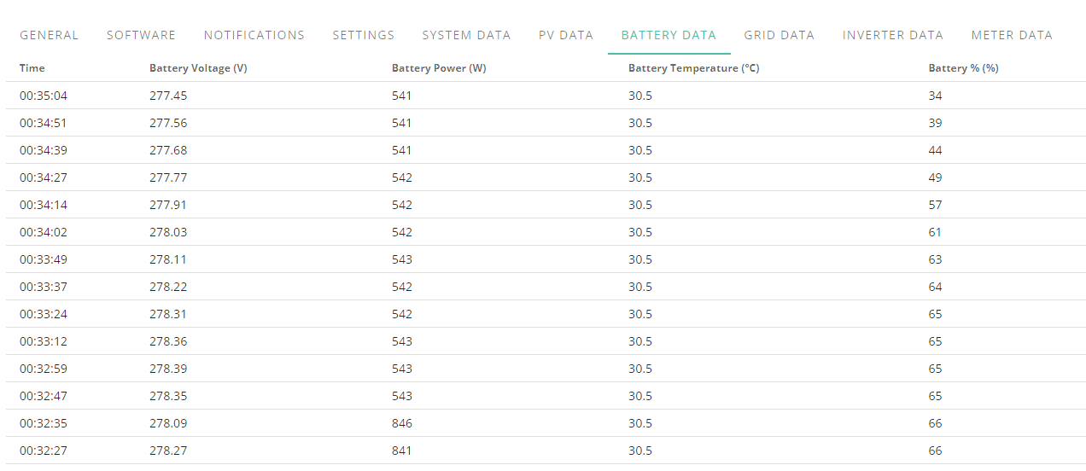Go to the SETTINGS tab
Viewport: 1086px width, 471px height.
pyautogui.click(x=363, y=35)
